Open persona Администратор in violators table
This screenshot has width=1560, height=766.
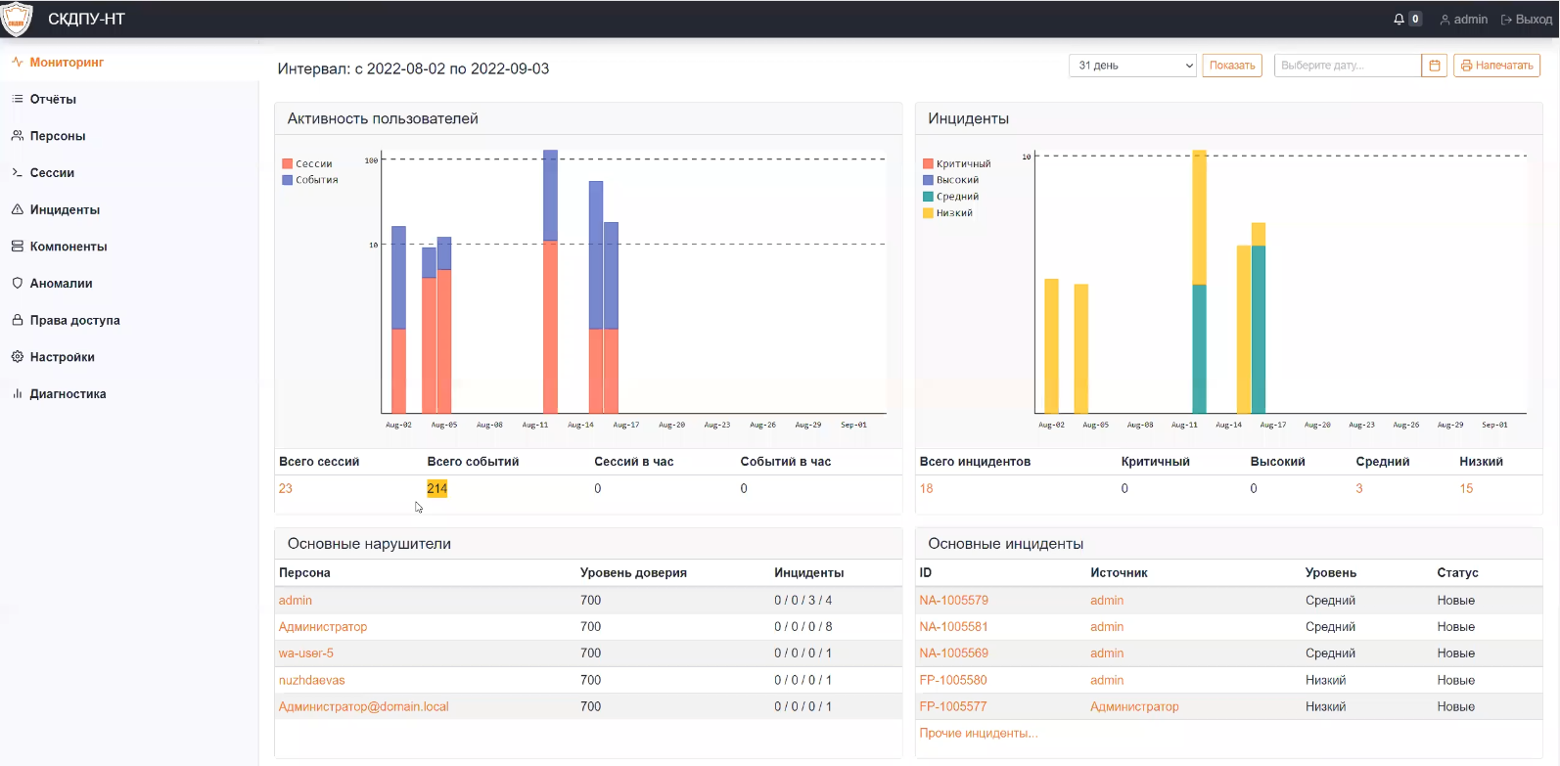(323, 626)
